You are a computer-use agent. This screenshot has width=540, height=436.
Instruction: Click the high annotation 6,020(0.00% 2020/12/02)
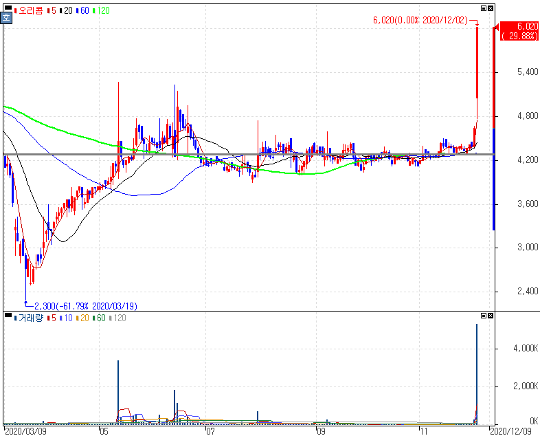coord(420,21)
